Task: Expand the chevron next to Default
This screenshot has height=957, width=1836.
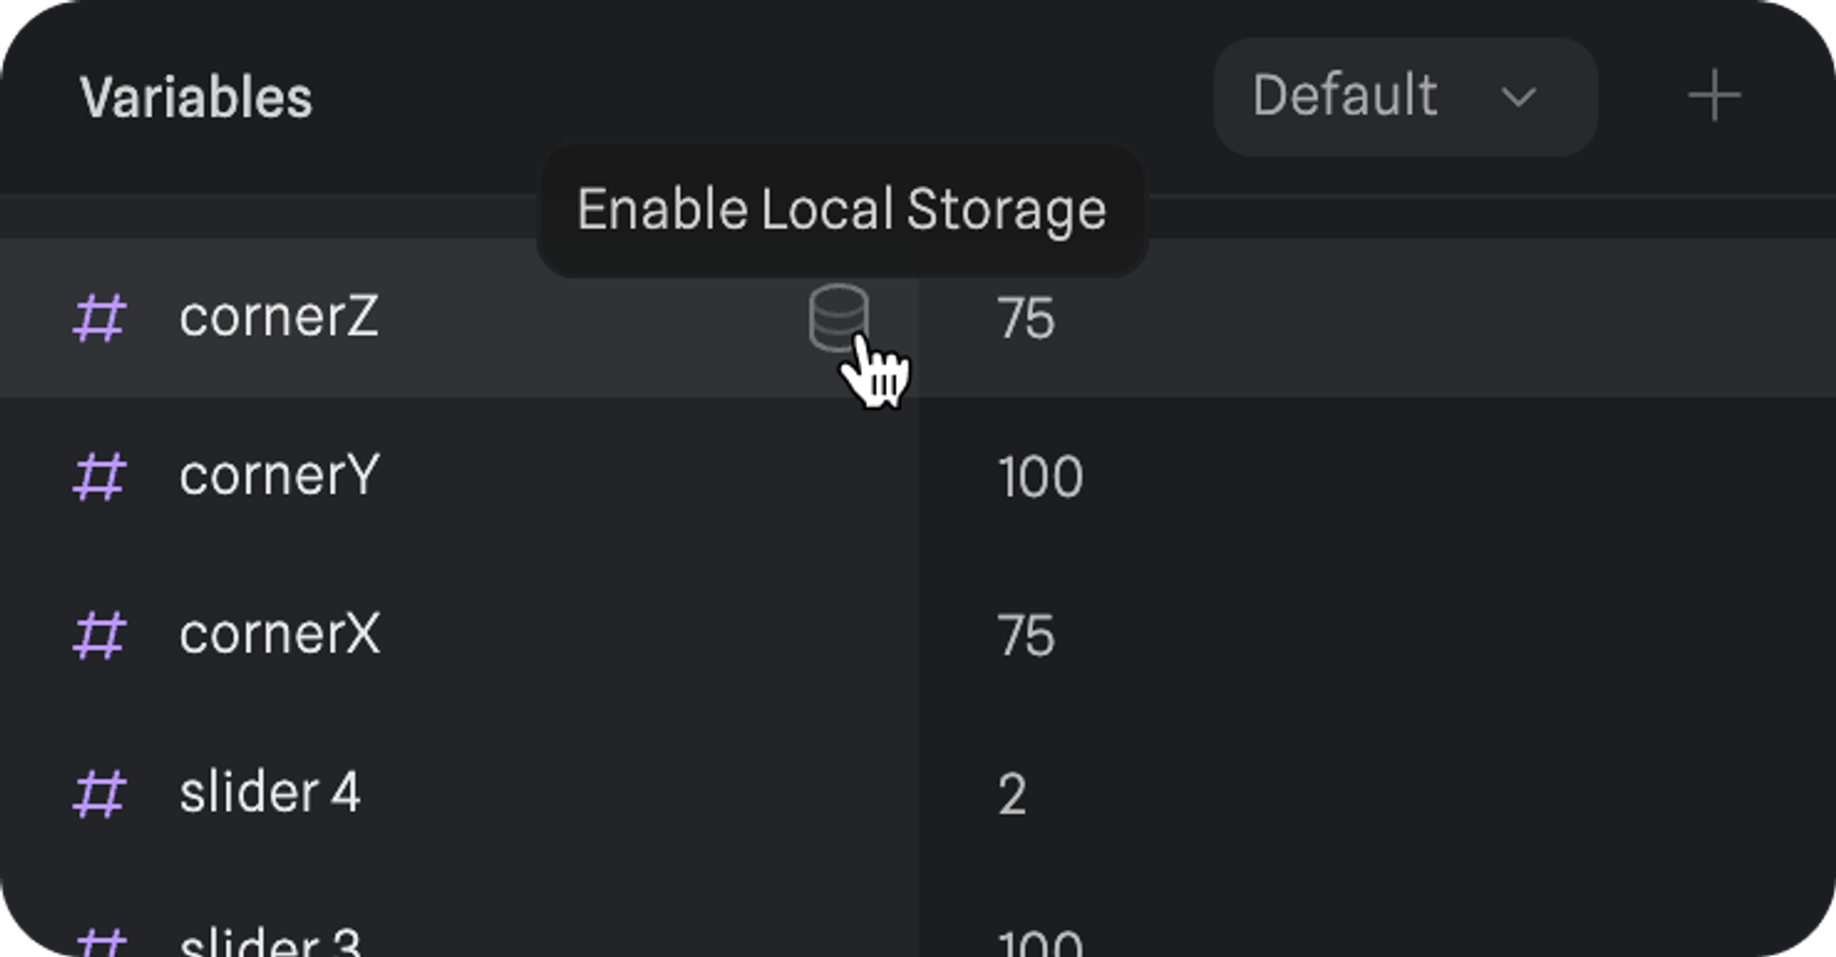Action: pyautogui.click(x=1518, y=97)
